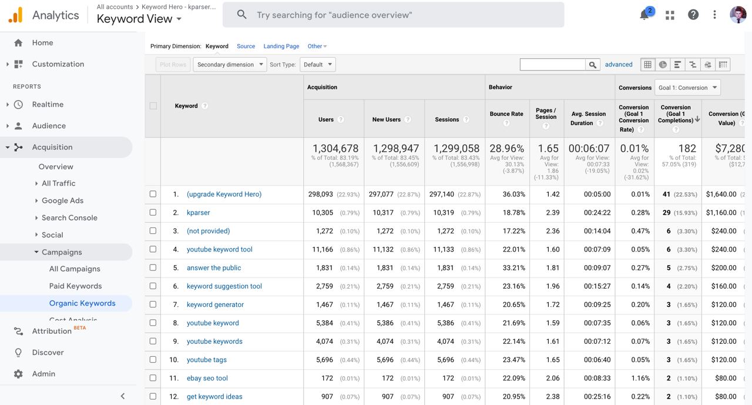Open the Secondary dimension dropdown
This screenshot has height=405, width=752.
(230, 65)
